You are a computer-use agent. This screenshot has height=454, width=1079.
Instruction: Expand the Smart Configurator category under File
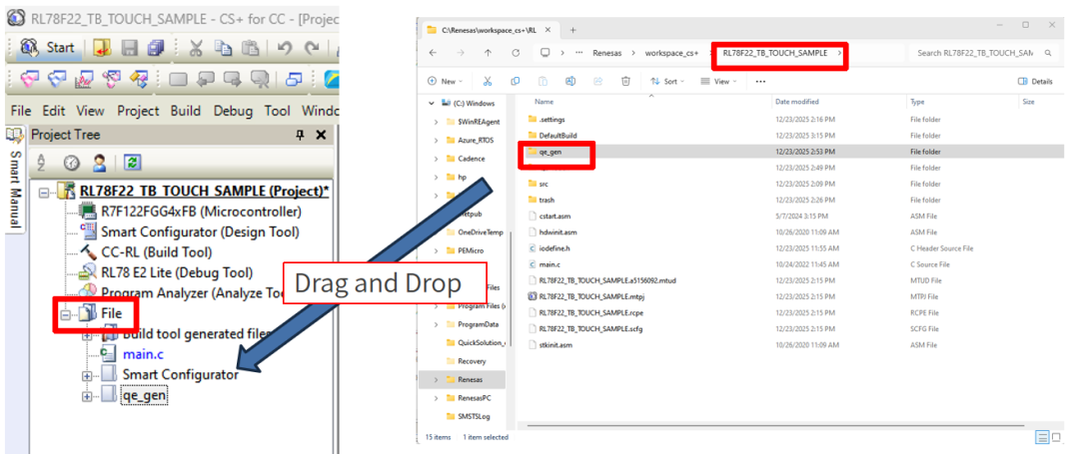(x=87, y=376)
